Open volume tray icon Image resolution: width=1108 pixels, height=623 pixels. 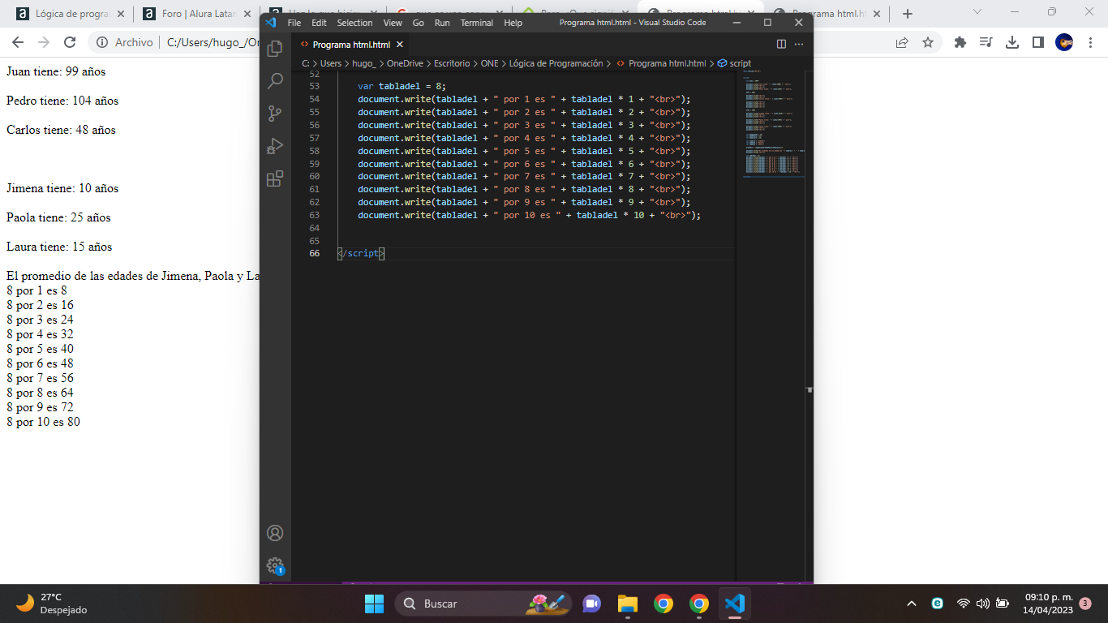click(983, 604)
